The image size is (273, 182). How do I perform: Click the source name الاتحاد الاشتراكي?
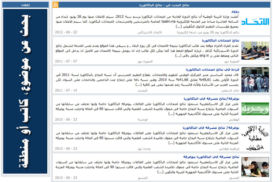(150, 32)
